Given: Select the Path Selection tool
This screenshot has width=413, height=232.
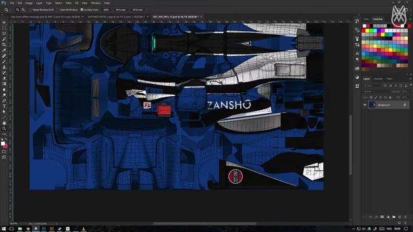Looking at the screenshot, I should coord(4,111).
